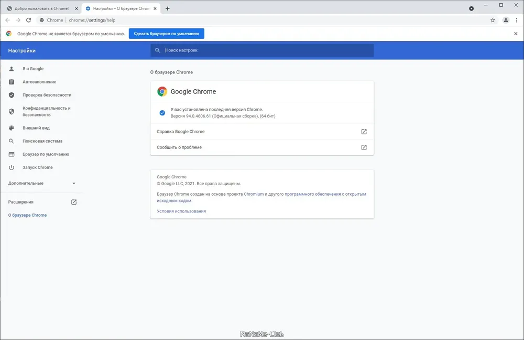Click the round dark icon in the tab strip
524x340 pixels.
[471, 9]
